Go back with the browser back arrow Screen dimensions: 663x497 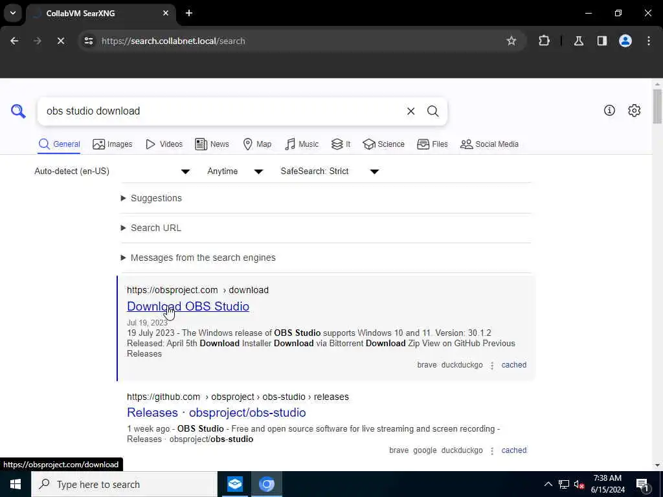(14, 41)
